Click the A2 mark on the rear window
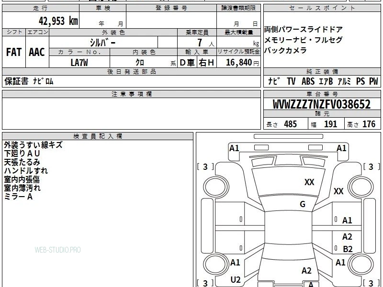 [306, 271]
